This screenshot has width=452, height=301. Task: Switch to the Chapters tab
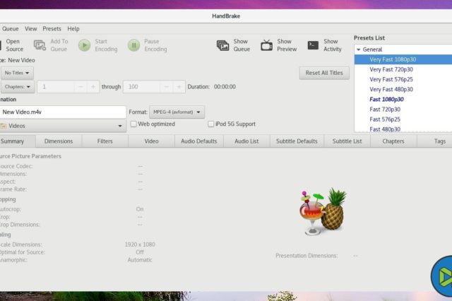(393, 141)
